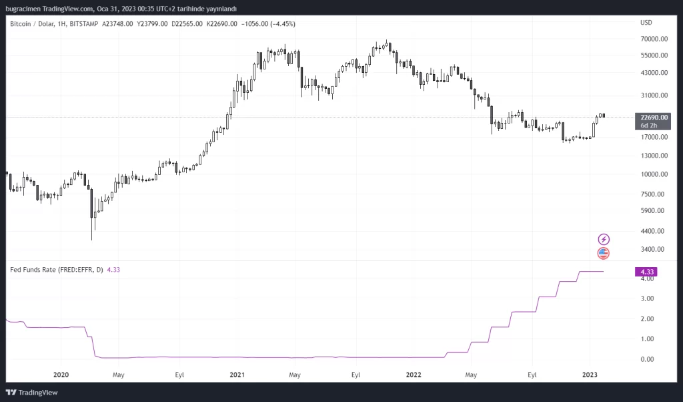Click the 2023 label on the time axis
This screenshot has width=683, height=402.
click(x=591, y=375)
